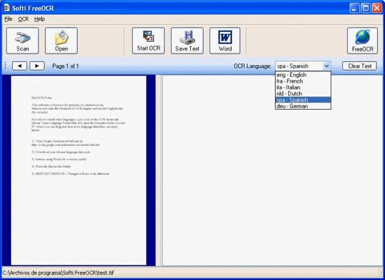Click the test.tif file path in status bar
This screenshot has width=385, height=280.
coord(58,273)
